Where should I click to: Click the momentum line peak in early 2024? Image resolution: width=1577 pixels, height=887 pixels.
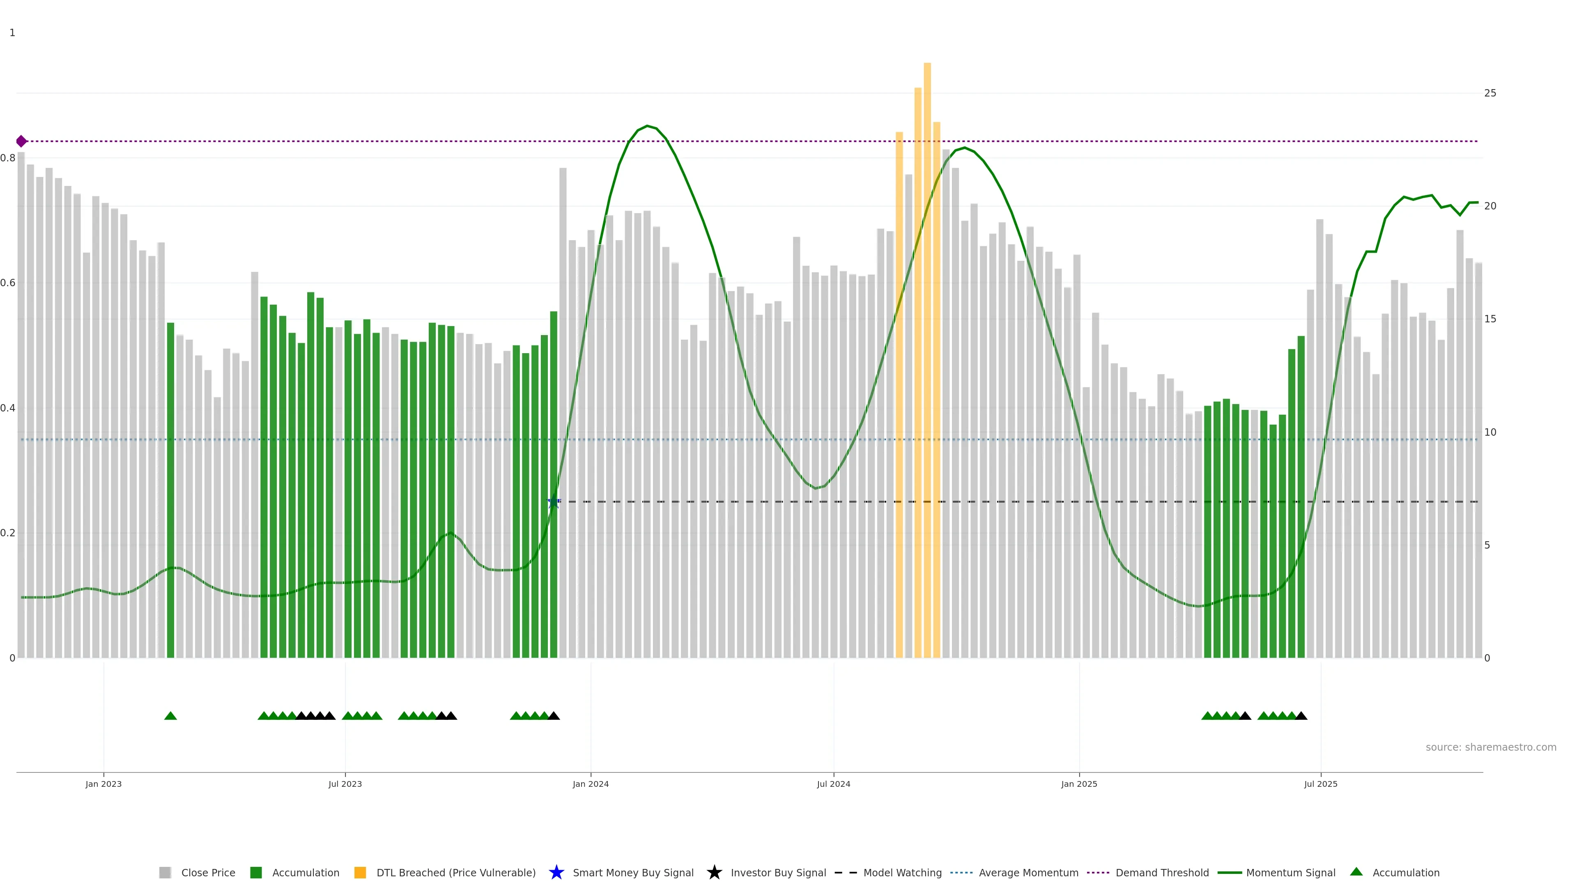click(x=647, y=126)
